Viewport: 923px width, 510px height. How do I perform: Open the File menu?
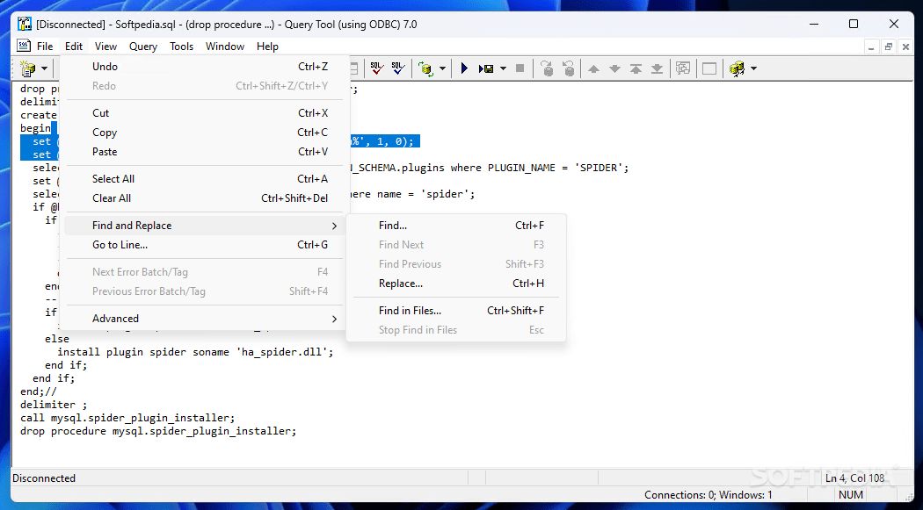click(45, 47)
